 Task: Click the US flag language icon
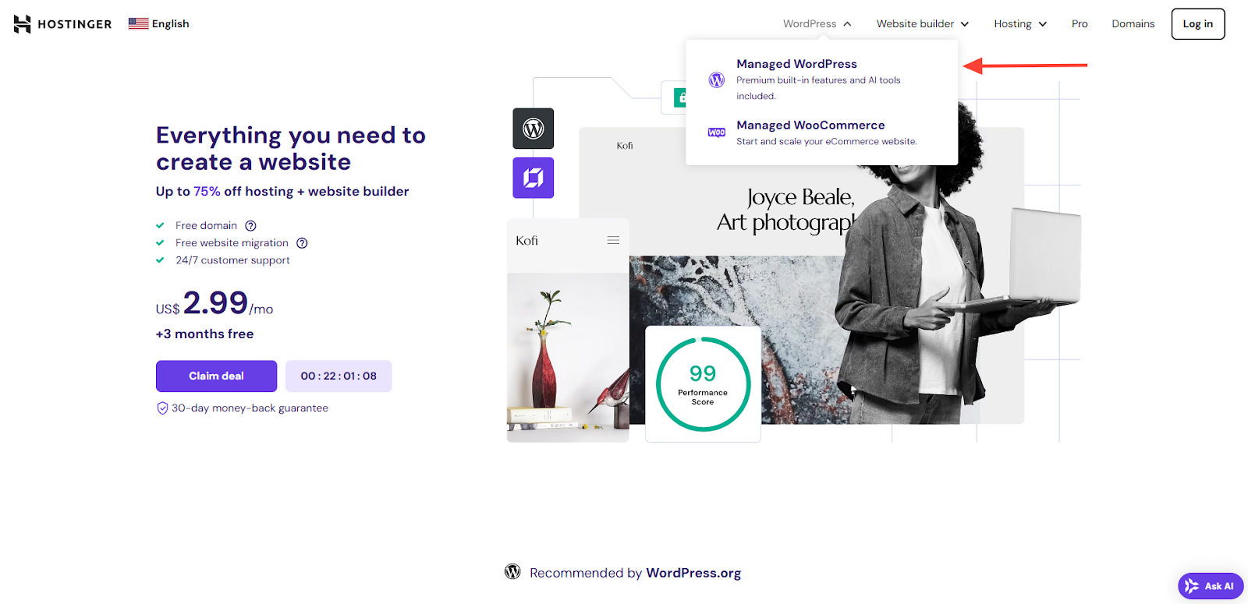[x=138, y=23]
